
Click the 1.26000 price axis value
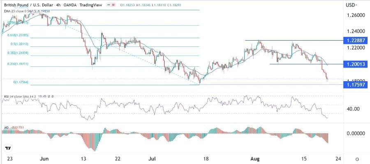coord(357,15)
